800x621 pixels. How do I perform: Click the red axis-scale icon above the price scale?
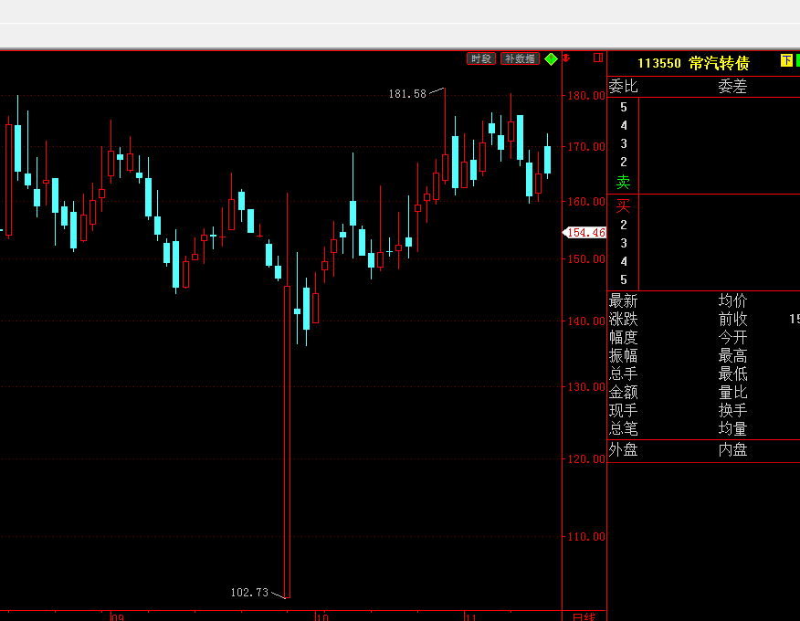tap(566, 58)
